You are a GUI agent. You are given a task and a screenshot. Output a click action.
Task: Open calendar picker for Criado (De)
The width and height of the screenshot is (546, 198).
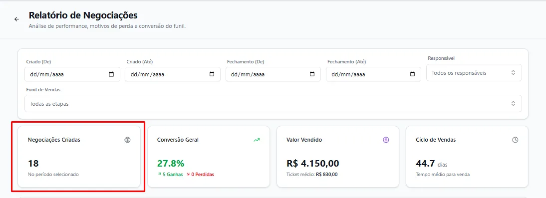[111, 74]
